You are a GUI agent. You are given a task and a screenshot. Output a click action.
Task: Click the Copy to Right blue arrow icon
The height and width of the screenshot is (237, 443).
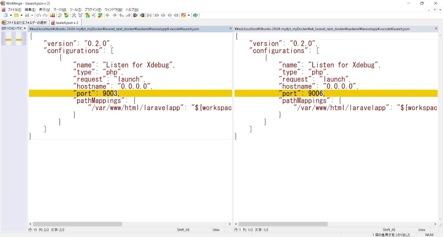pos(135,15)
